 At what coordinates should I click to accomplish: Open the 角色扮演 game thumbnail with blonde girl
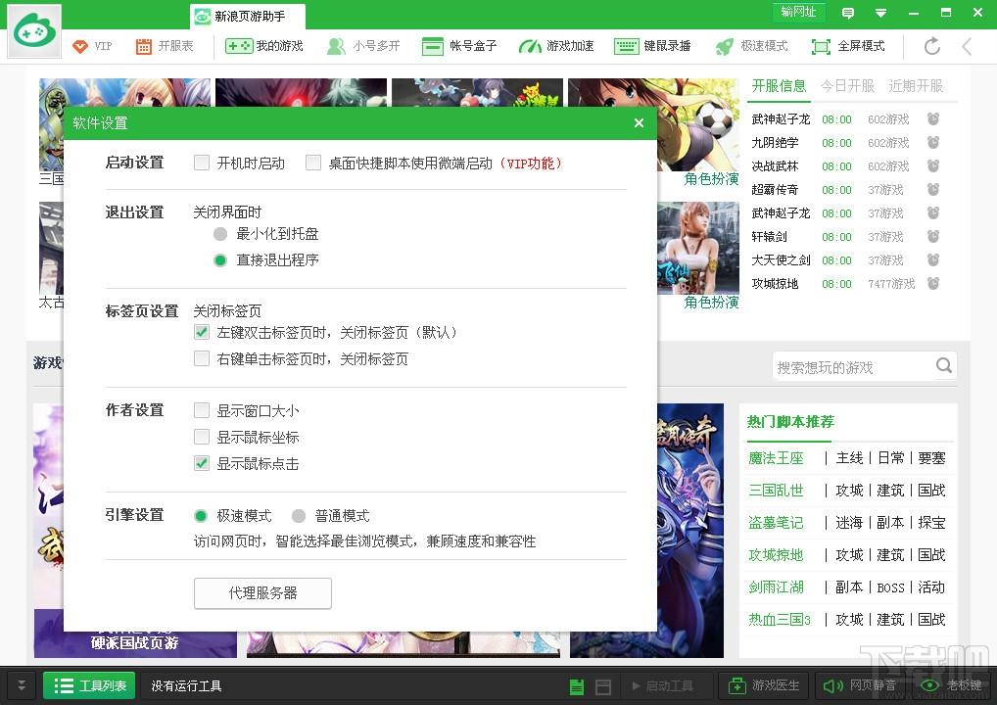[x=698, y=248]
